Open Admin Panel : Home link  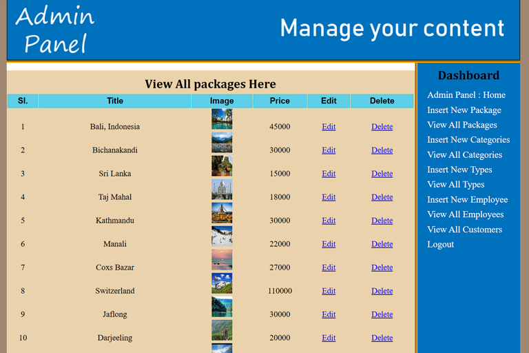click(466, 95)
